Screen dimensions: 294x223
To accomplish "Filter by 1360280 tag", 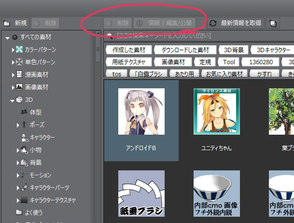I will 261,62.
